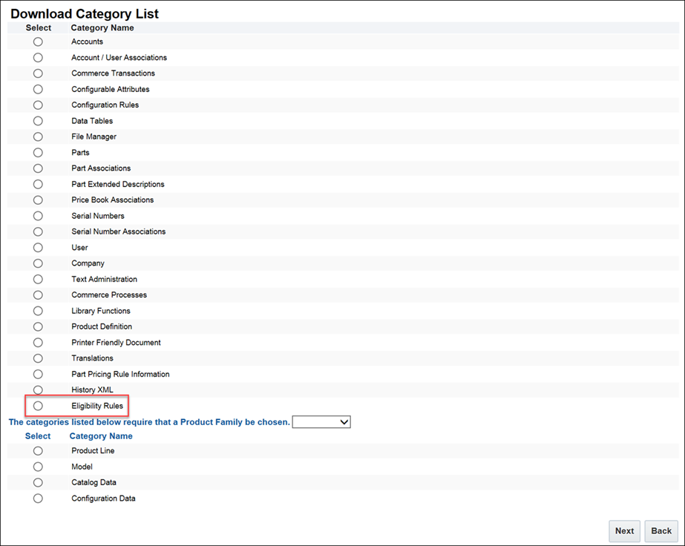Image resolution: width=685 pixels, height=546 pixels.
Task: Open the Product Family dropdown
Action: click(x=321, y=421)
